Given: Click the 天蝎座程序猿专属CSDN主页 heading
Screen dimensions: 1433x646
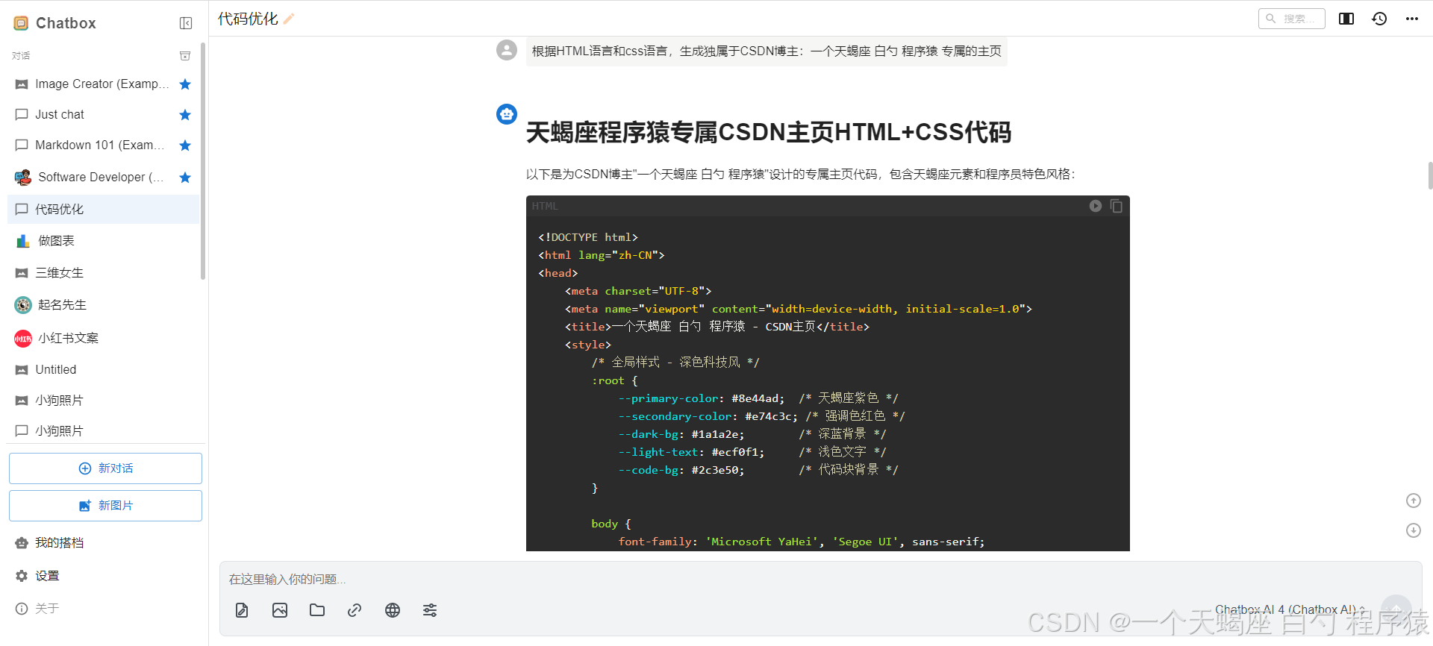Looking at the screenshot, I should point(769,133).
